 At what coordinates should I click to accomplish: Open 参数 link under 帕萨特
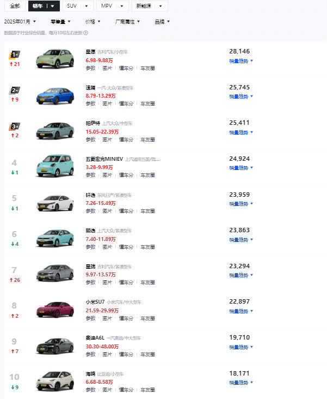point(90,140)
